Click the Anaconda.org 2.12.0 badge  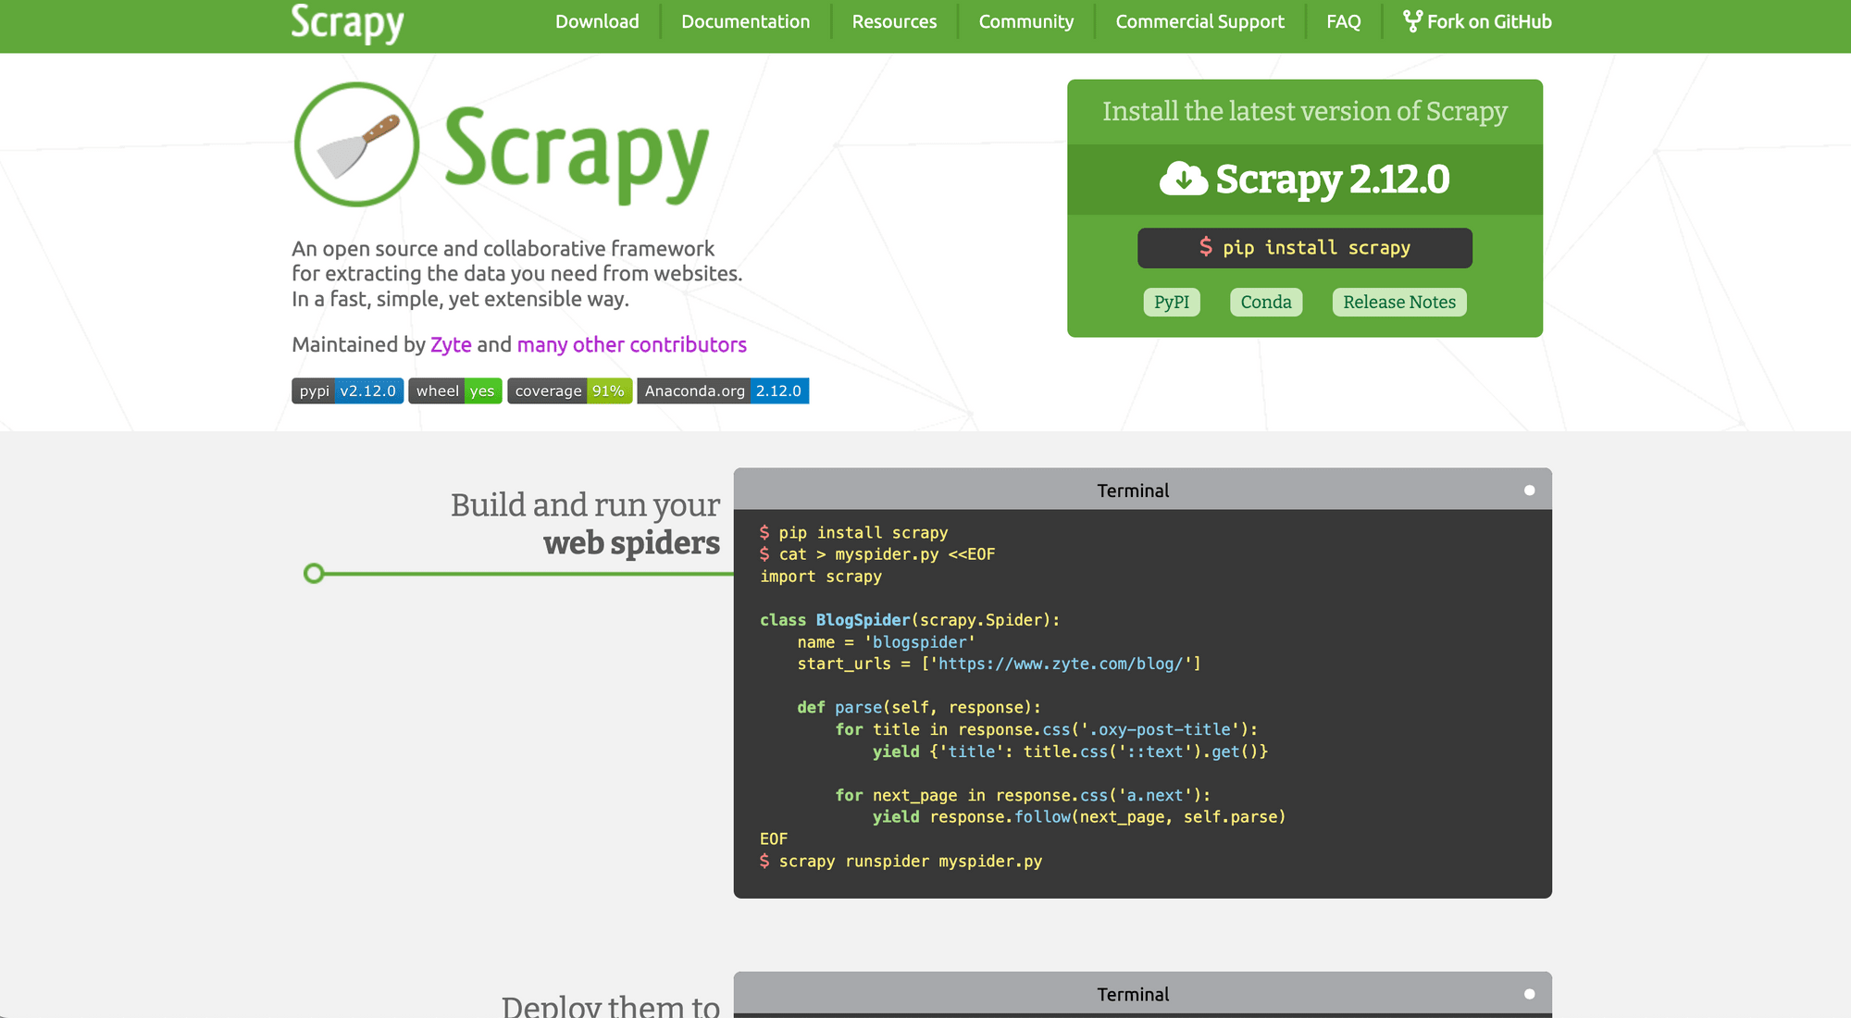point(723,391)
